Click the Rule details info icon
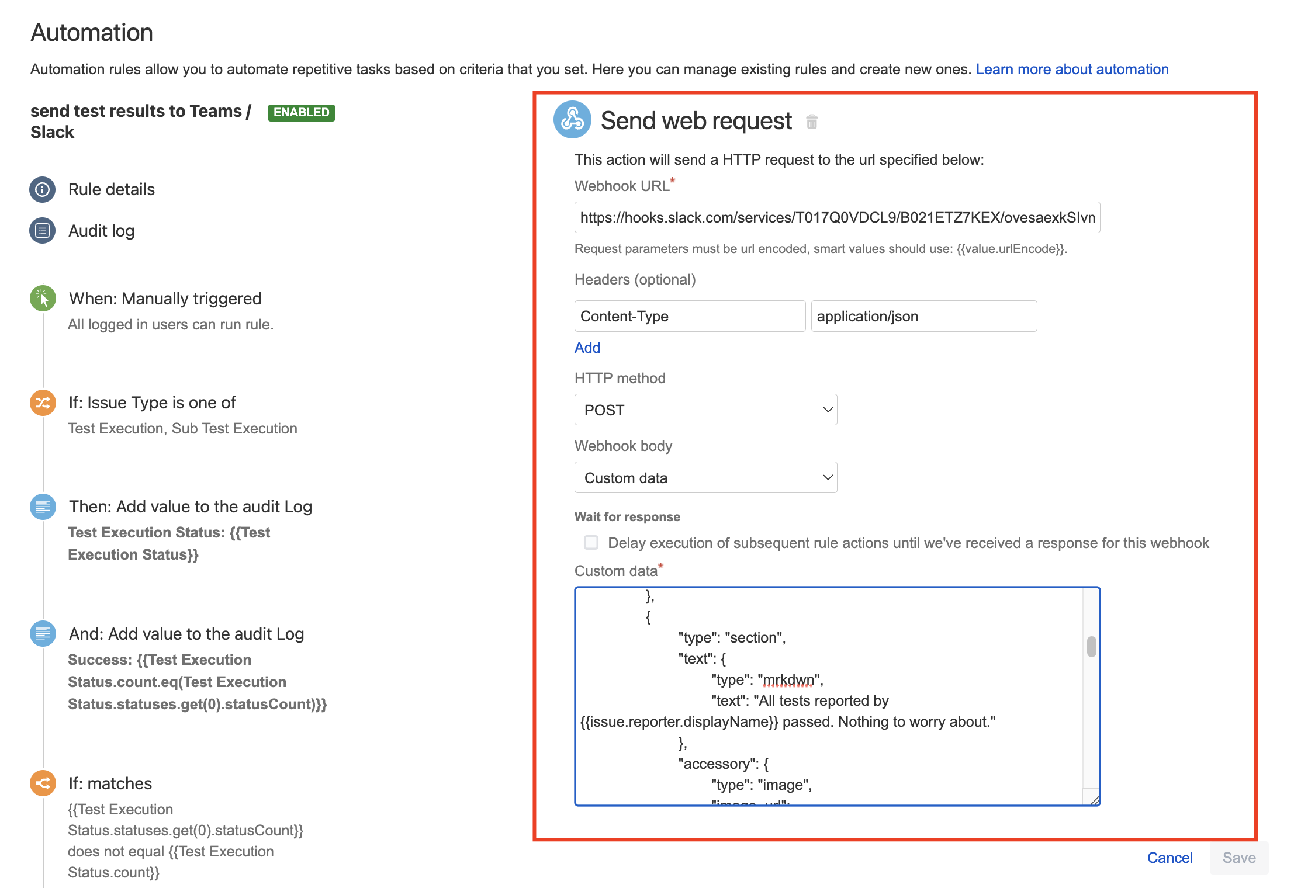The height and width of the screenshot is (888, 1301). coord(43,189)
